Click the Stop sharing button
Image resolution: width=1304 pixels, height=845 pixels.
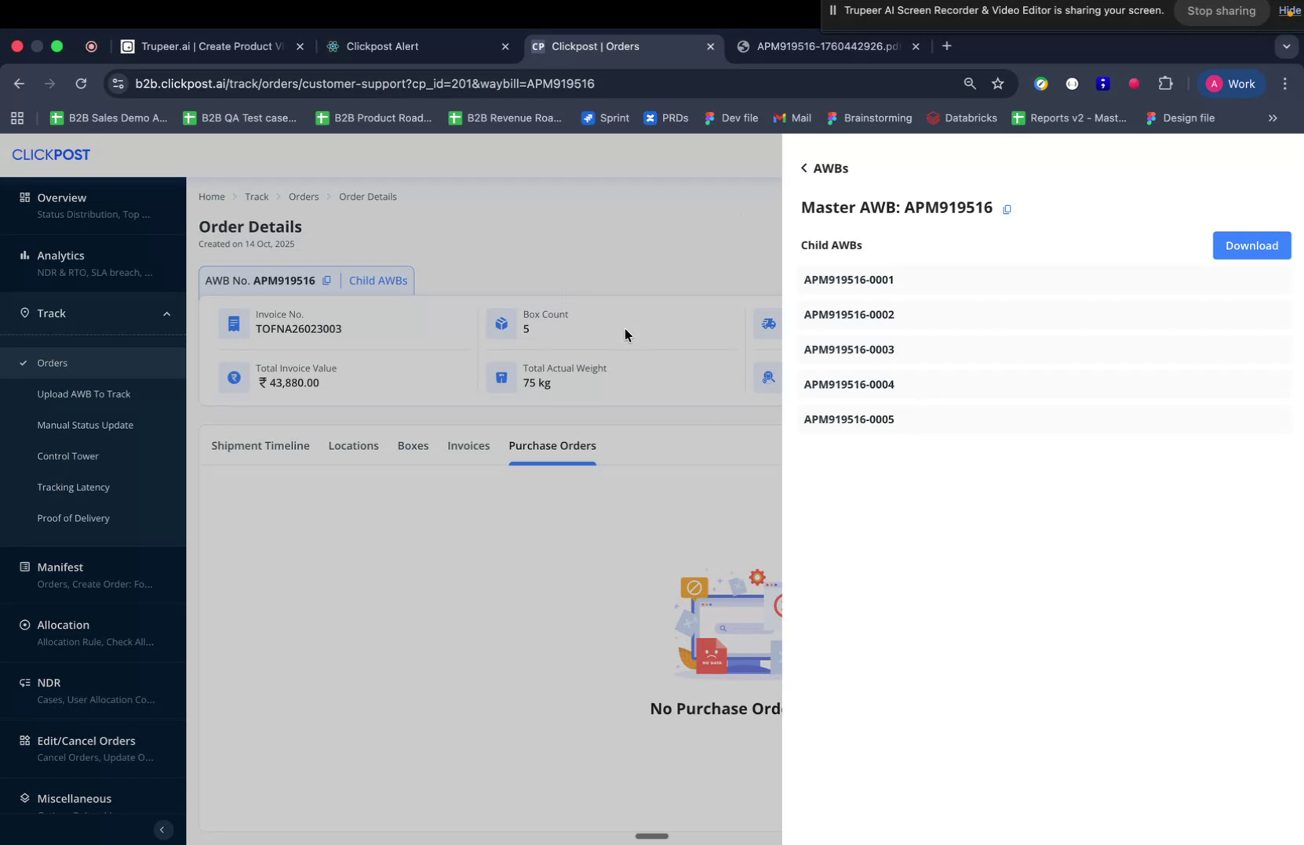1220,11
